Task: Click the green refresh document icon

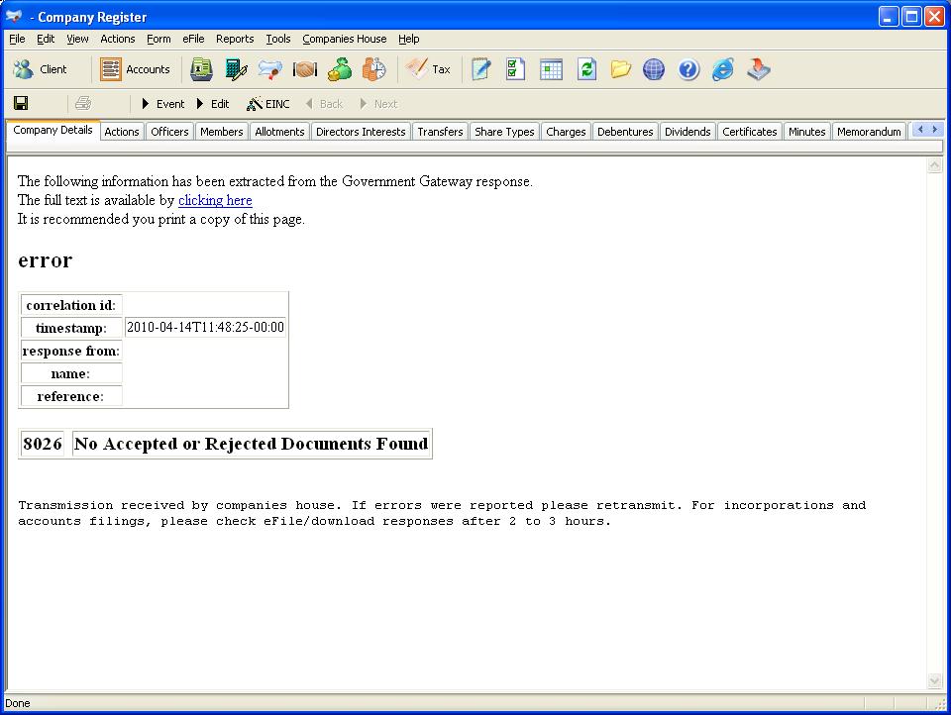Action: 586,69
